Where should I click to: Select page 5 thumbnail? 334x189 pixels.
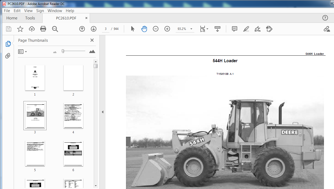pos(35,154)
